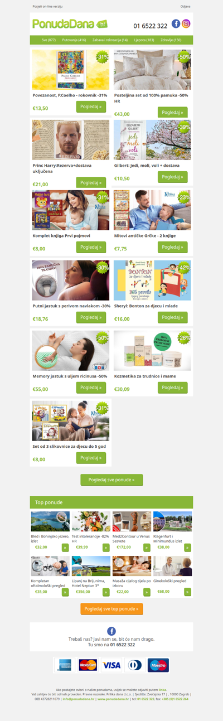Image resolution: width=223 pixels, height=721 pixels.
Task: Open the 'Posjeti on-line verziju' link
Action: pyautogui.click(x=47, y=7)
